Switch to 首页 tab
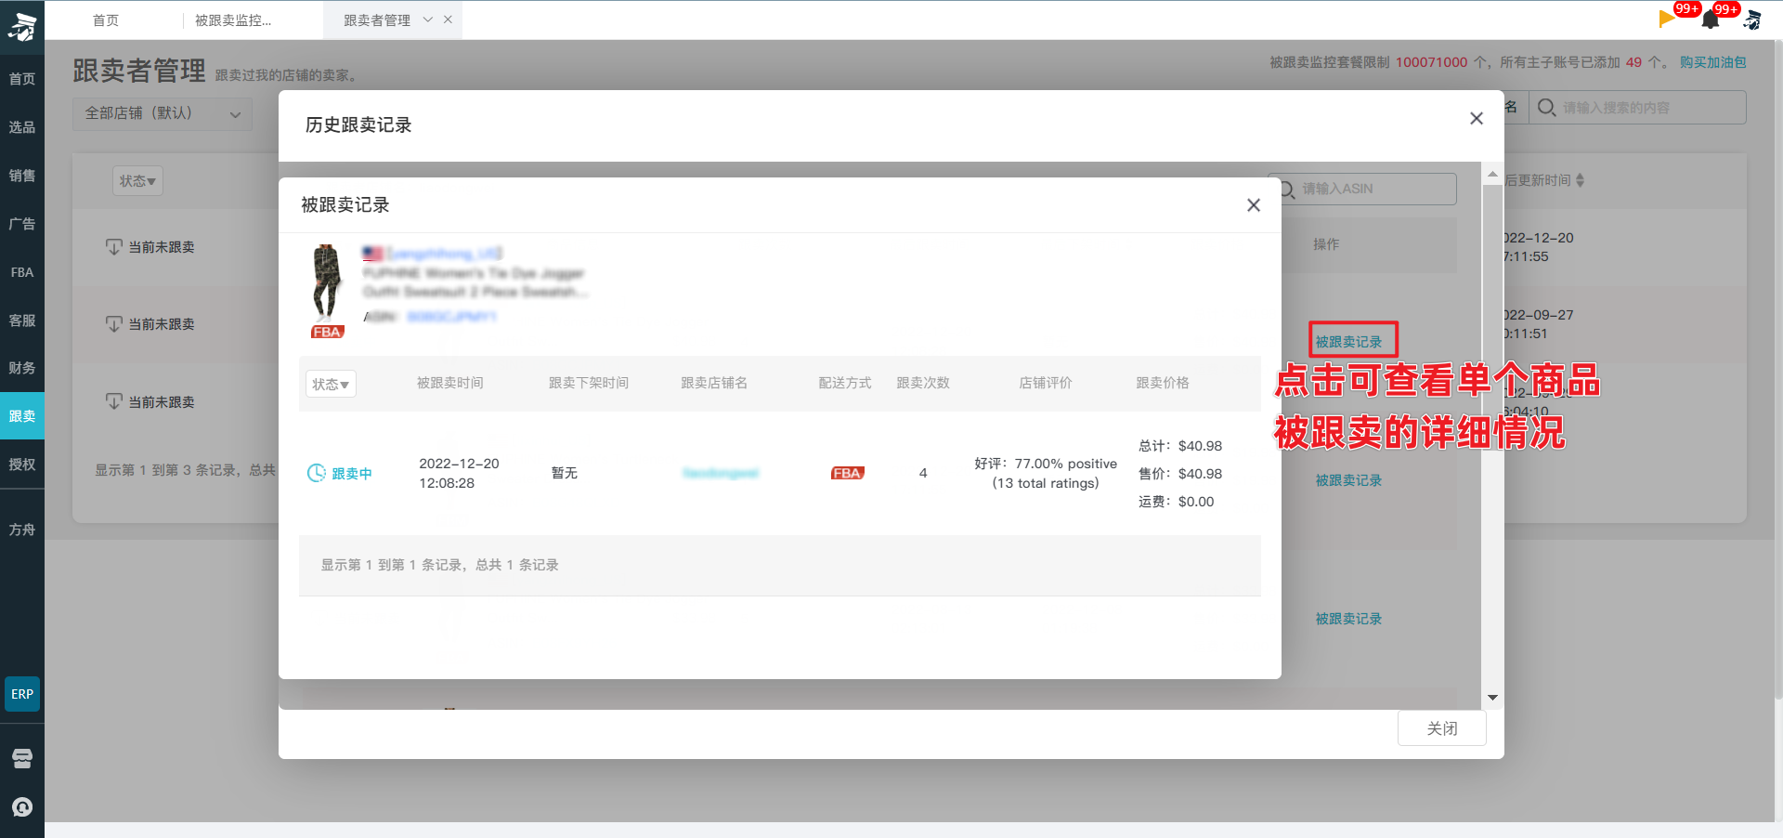1783x838 pixels. [106, 20]
